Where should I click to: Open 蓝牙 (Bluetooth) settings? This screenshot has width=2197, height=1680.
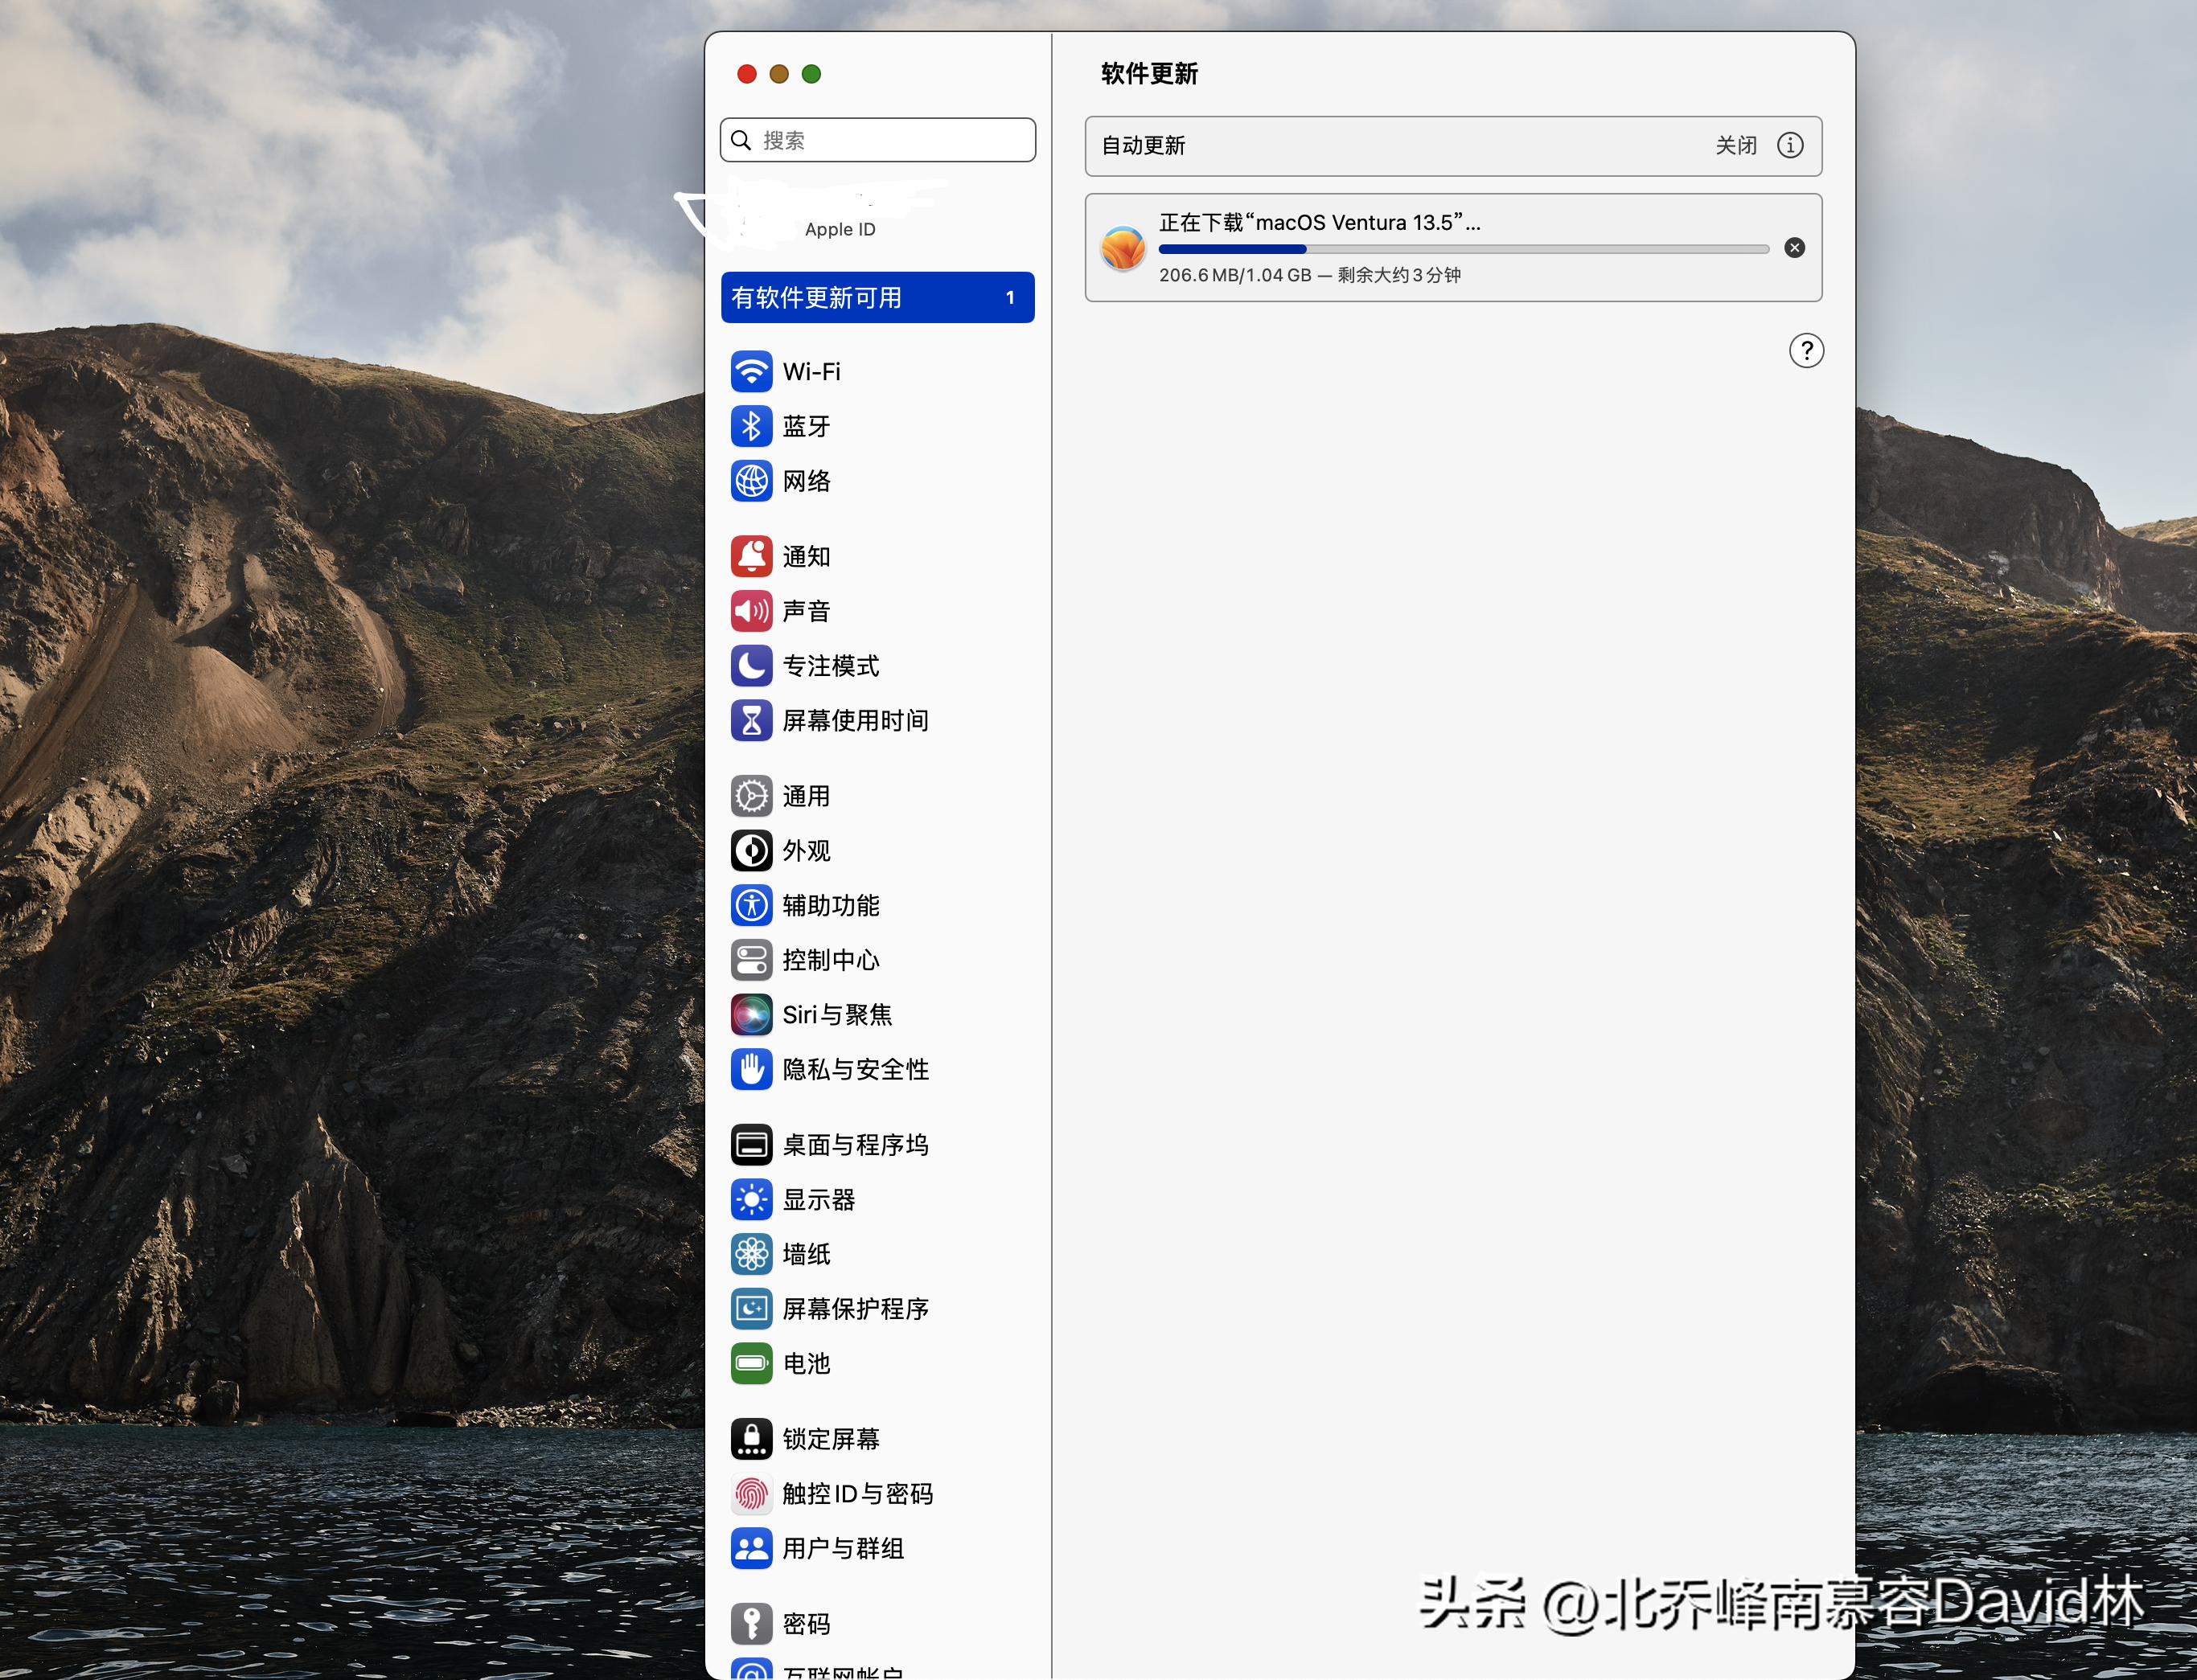(807, 426)
